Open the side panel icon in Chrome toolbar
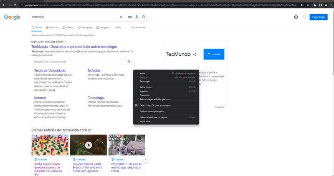 pyautogui.click(x=320, y=5)
